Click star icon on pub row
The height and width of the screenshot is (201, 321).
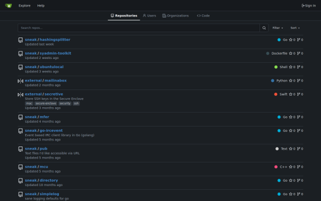click(x=291, y=148)
